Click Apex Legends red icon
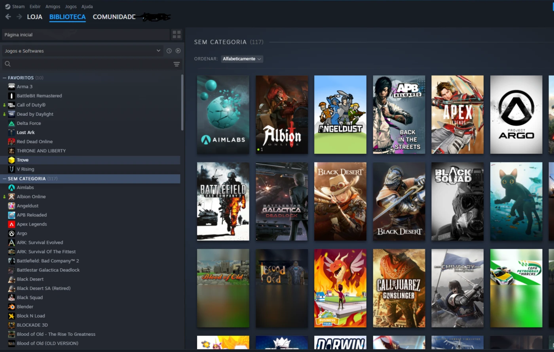This screenshot has width=554, height=352. (x=11, y=224)
